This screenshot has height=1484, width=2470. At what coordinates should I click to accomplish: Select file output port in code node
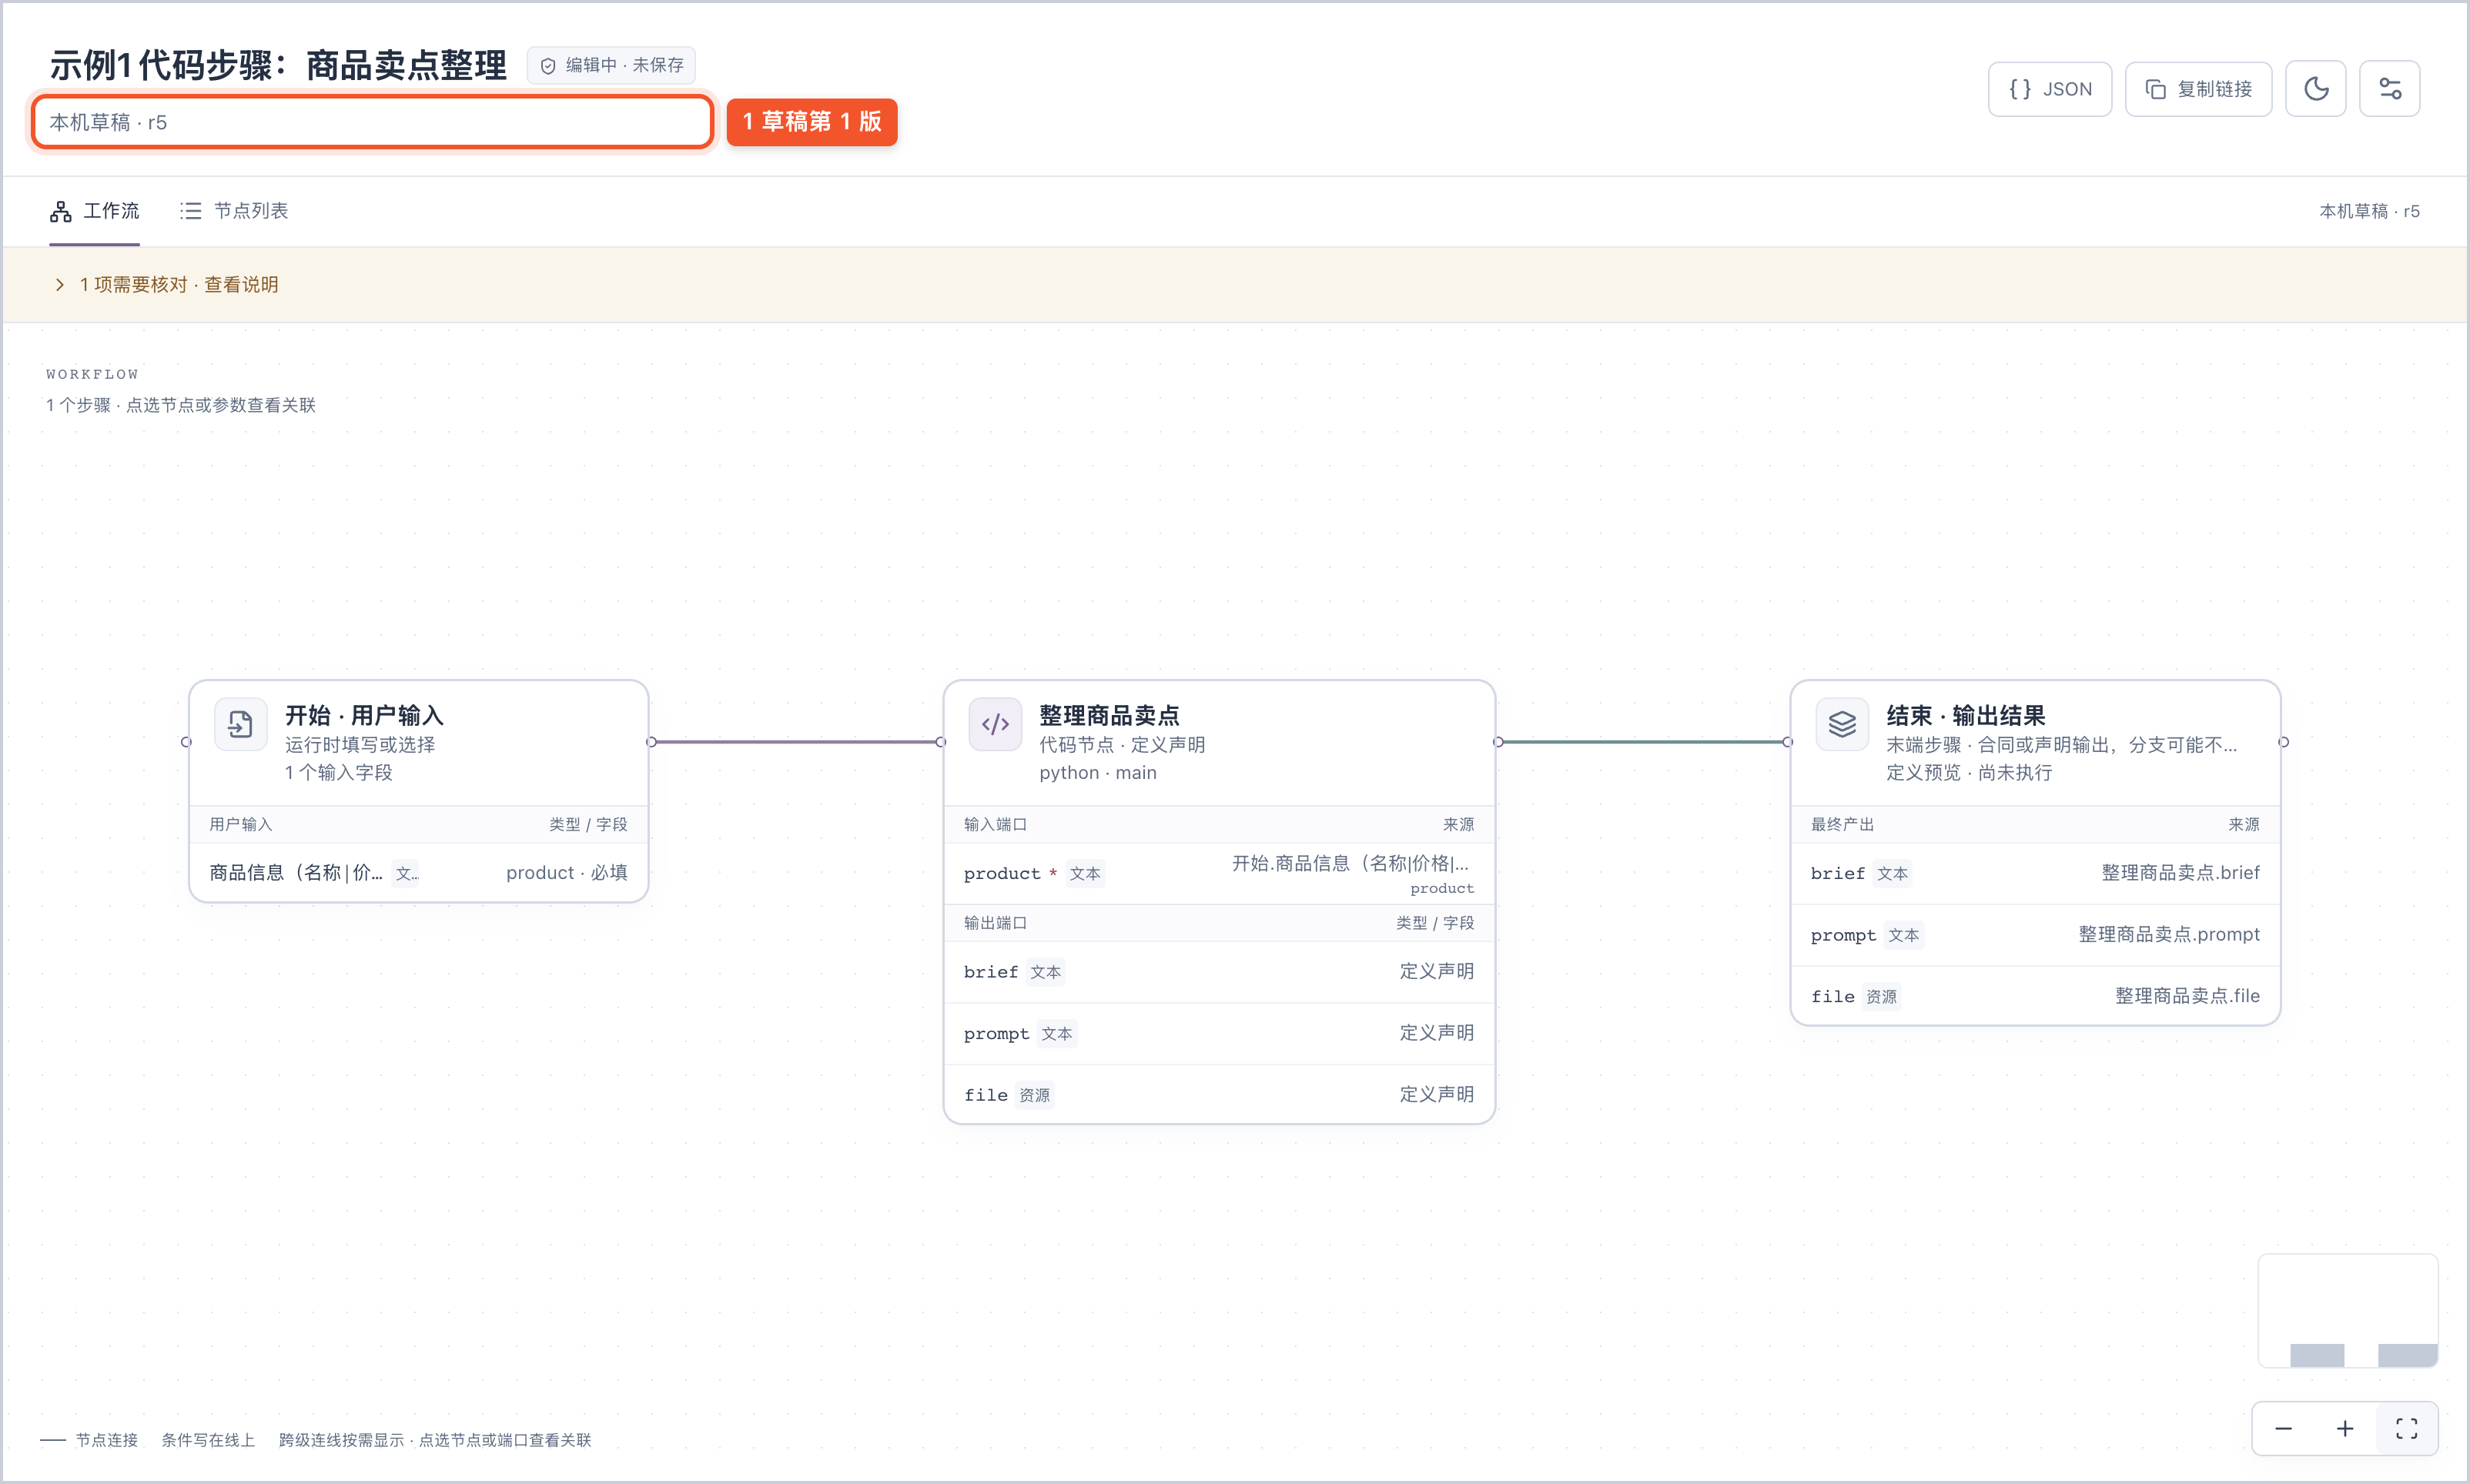(1219, 1095)
